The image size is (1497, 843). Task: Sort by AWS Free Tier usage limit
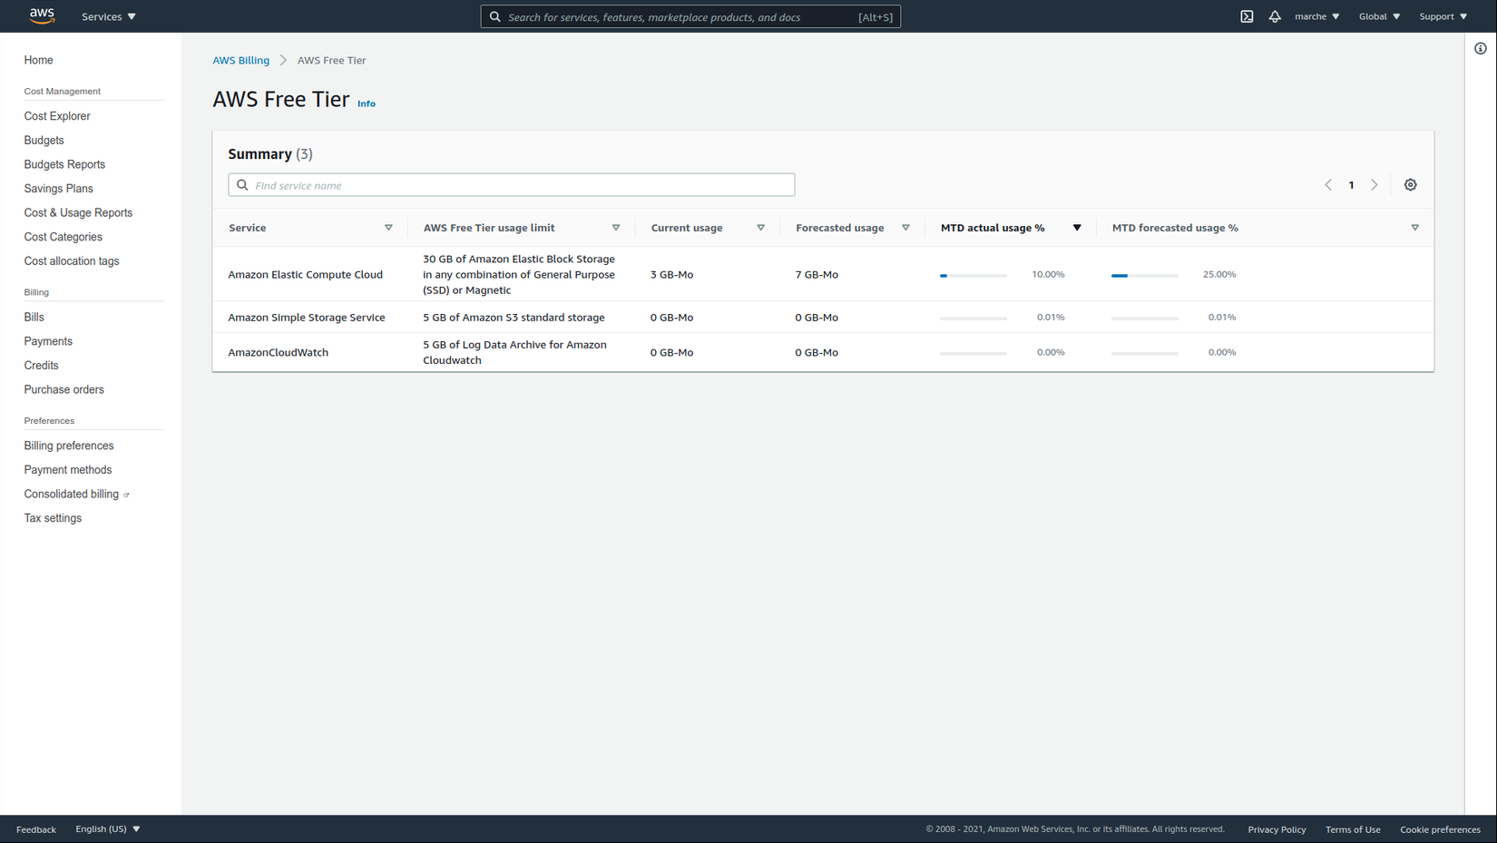tap(616, 228)
